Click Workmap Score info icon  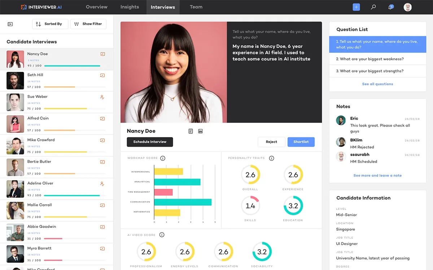click(163, 158)
